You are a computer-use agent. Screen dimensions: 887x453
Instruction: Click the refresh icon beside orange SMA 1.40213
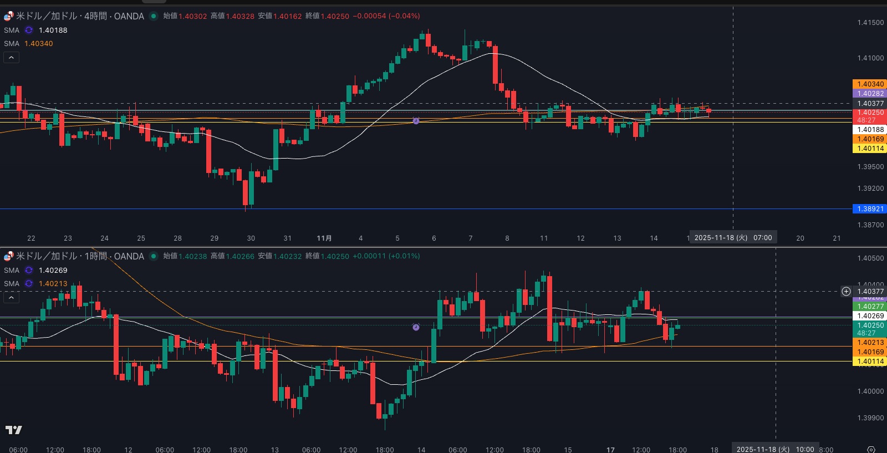point(29,284)
